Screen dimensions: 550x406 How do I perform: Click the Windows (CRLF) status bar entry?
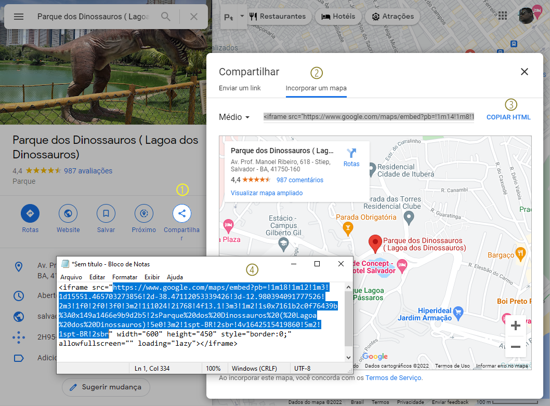pos(254,369)
